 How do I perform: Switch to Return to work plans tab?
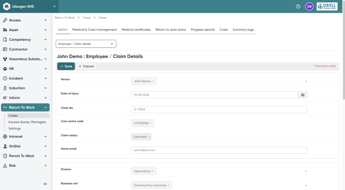[x=170, y=30]
